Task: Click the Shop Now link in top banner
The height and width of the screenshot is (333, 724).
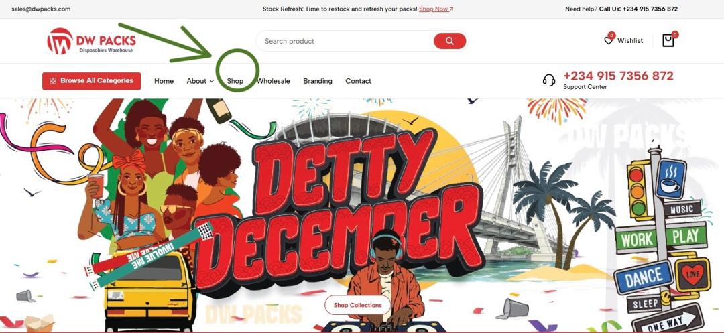Action: (434, 9)
